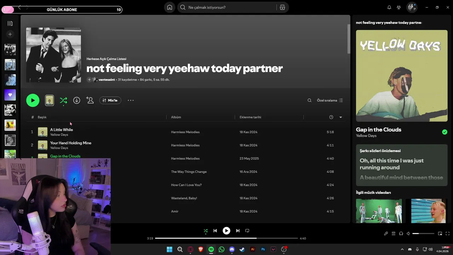The image size is (453, 255).
Task: Collapse Your Library sidebar icon
Action: click(10, 23)
